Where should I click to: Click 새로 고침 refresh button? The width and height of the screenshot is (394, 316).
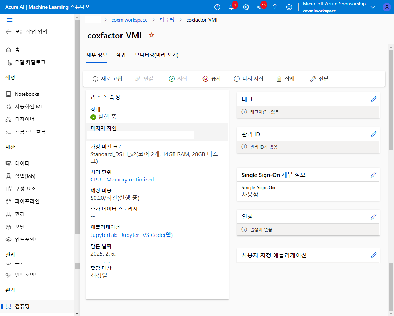(107, 79)
